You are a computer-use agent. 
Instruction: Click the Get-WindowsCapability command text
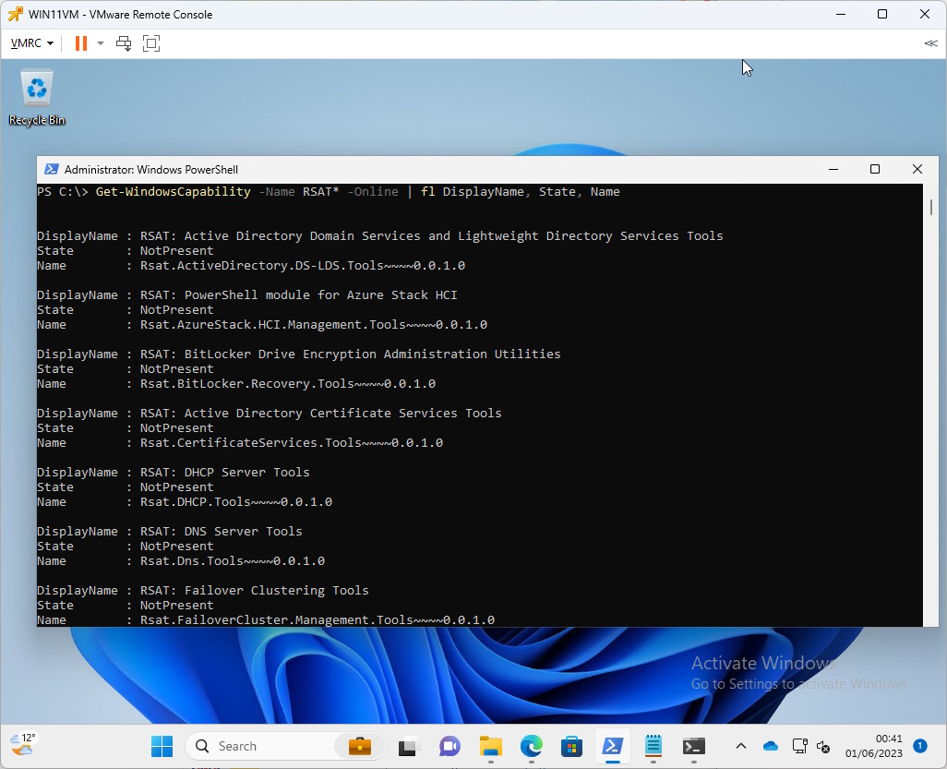pos(174,192)
